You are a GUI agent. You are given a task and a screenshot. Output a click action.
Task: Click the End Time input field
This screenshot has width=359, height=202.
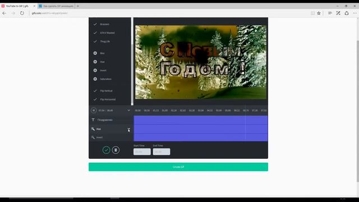[x=162, y=151]
